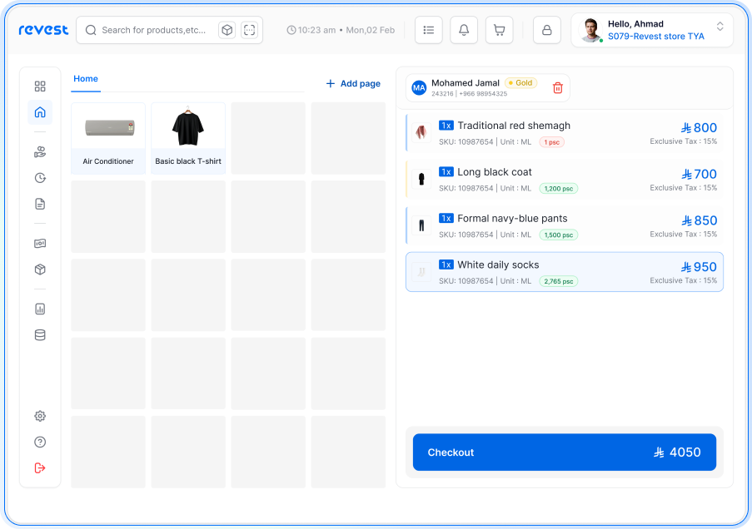
Task: Open the notifications bell
Action: [464, 30]
